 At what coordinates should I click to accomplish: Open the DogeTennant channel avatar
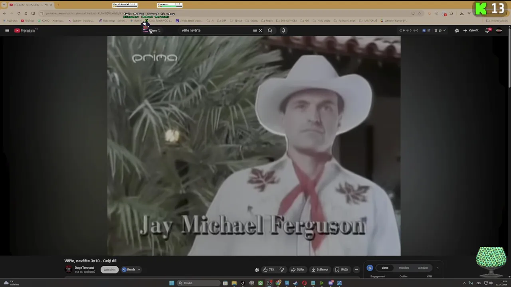[69, 269]
